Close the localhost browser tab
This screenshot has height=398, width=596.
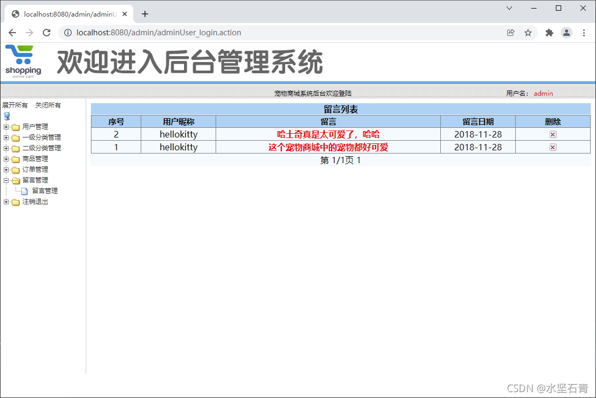124,14
